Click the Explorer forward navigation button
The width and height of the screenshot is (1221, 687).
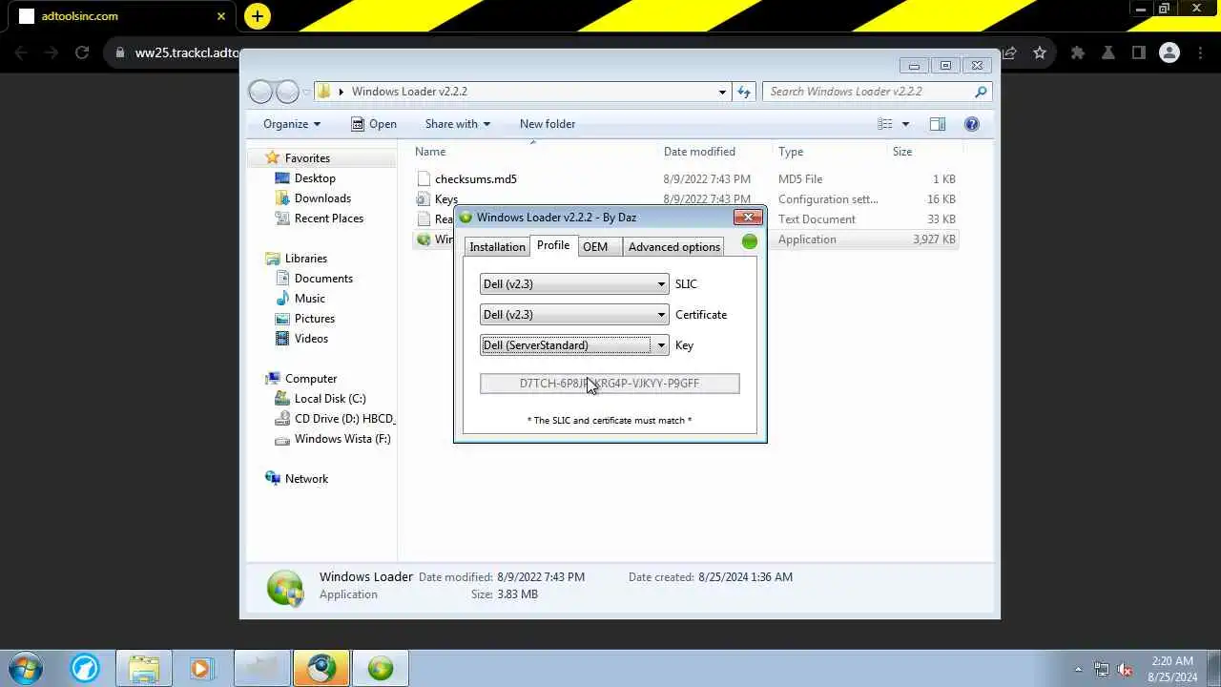[287, 92]
